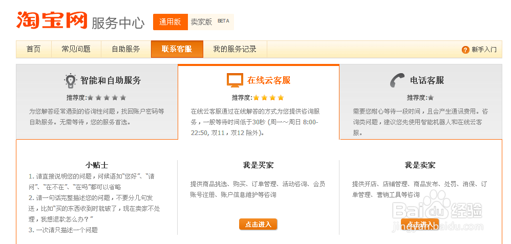Image resolution: width=511 pixels, height=244 pixels.
Task: Click the text '提供商品挑选、购买、订单管理'
Action: [233, 184]
